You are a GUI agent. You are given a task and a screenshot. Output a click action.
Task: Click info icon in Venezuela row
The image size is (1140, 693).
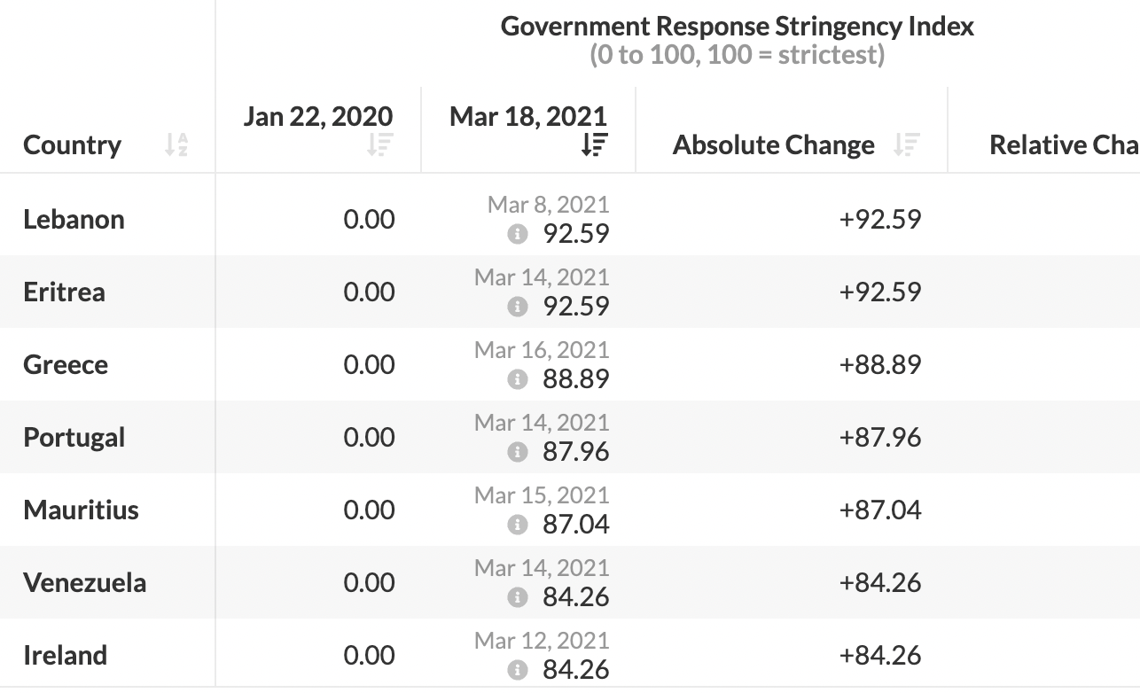[517, 597]
